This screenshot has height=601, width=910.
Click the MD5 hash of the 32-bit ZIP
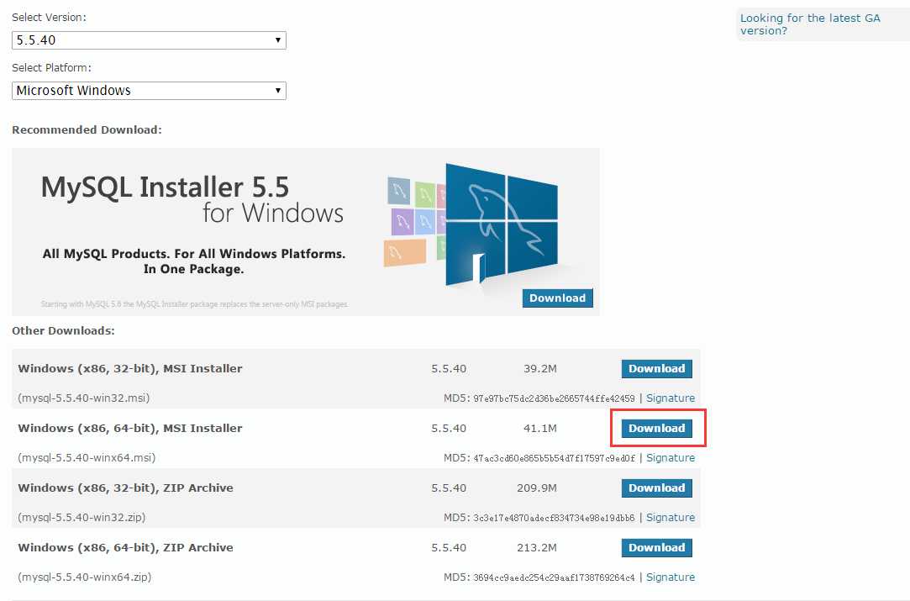click(x=554, y=518)
